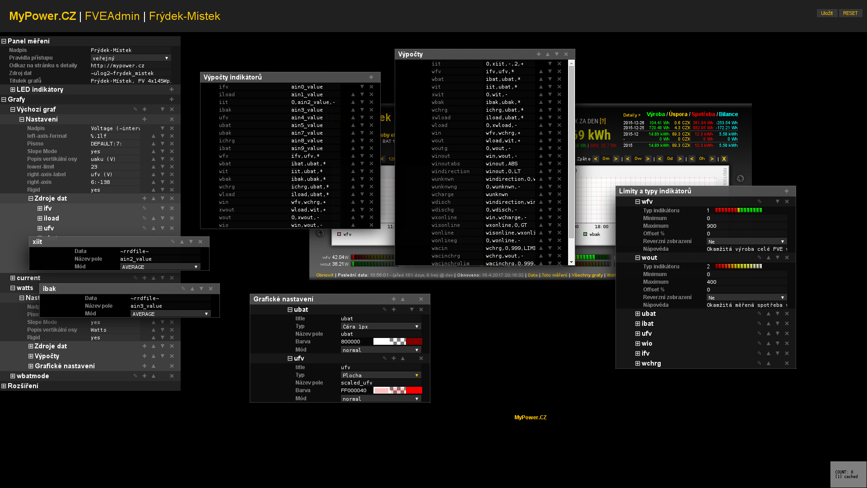This screenshot has height=488, width=867.
Task: Move the ufv graphic setting up
Action: [x=403, y=358]
